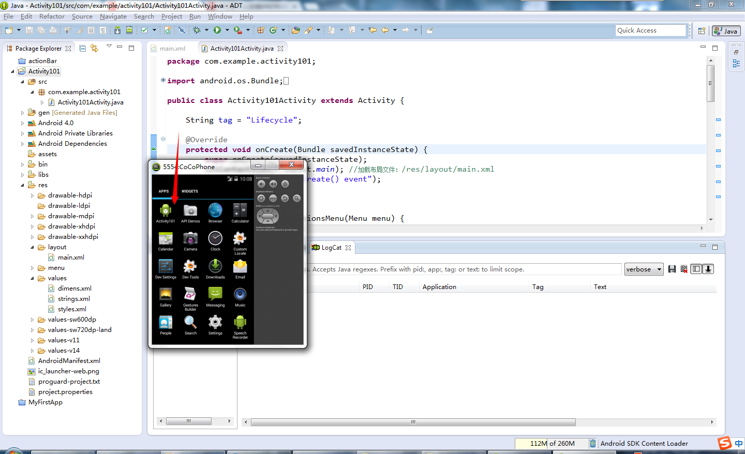Select strings.xml in the values folder

coord(69,299)
